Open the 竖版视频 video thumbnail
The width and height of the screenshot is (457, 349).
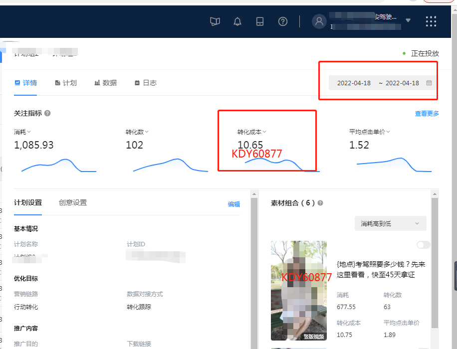point(298,291)
